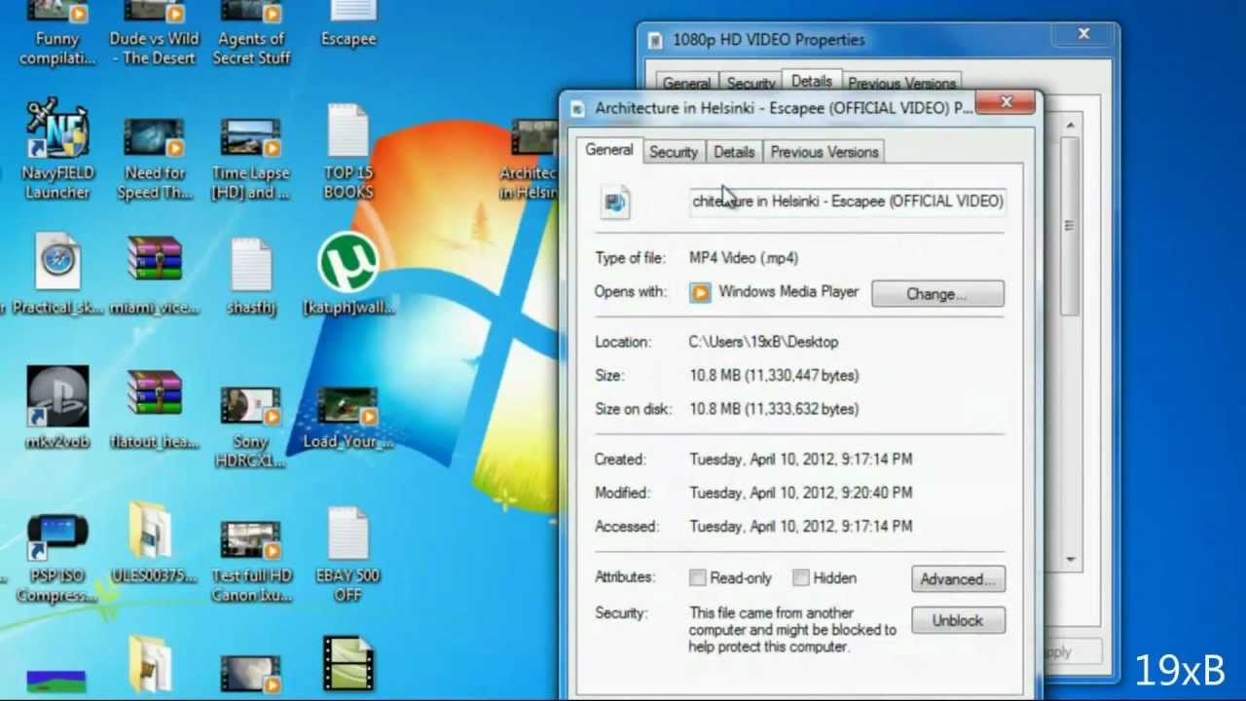This screenshot has width=1246, height=701.
Task: Click the Change... button for Opens with
Action: pyautogui.click(x=937, y=294)
